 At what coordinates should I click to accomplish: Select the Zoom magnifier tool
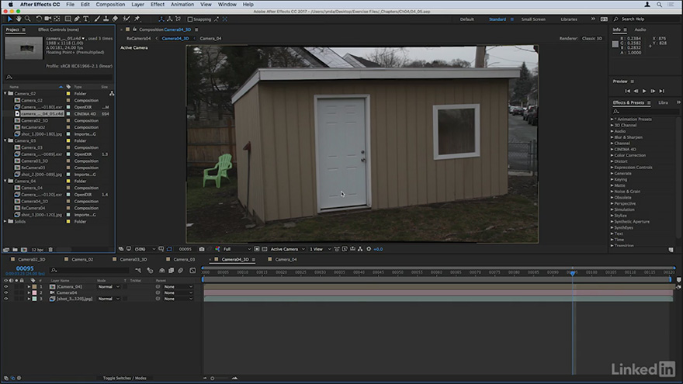click(27, 19)
